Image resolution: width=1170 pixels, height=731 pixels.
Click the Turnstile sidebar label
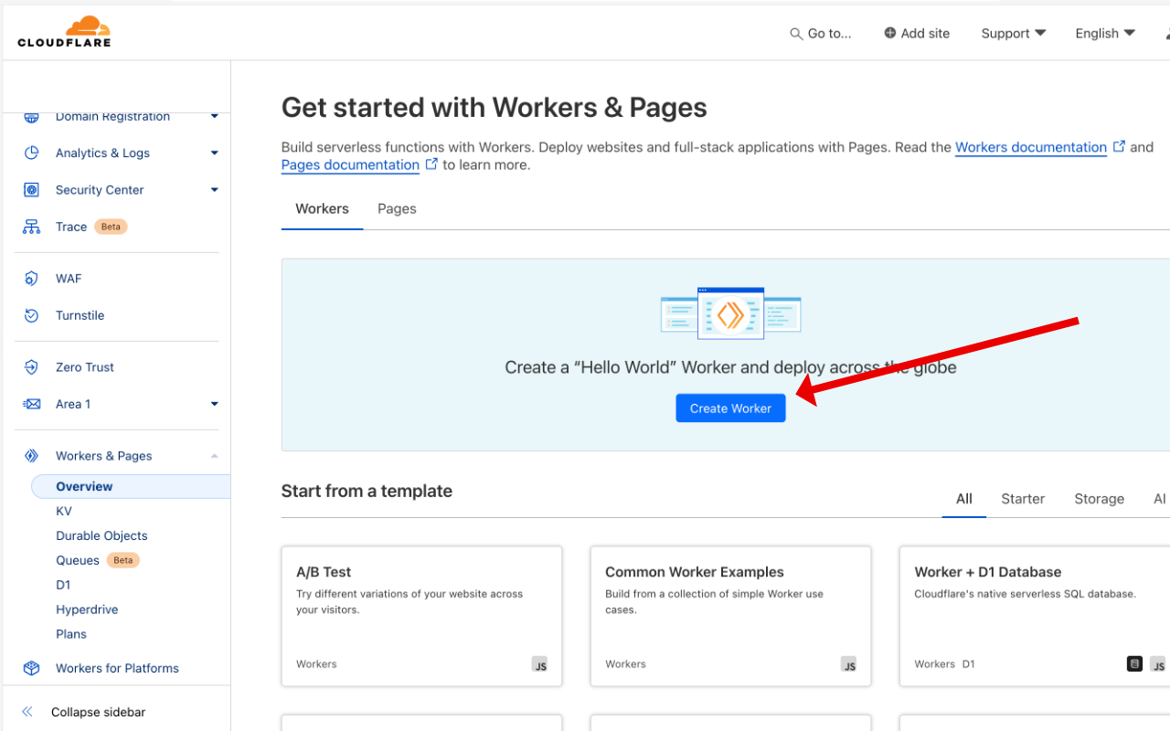pos(80,315)
